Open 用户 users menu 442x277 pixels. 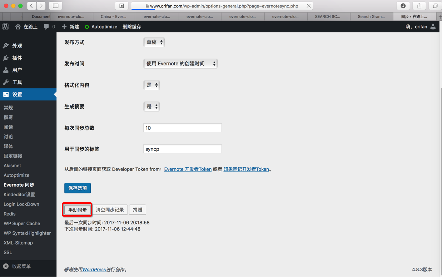click(x=28, y=70)
